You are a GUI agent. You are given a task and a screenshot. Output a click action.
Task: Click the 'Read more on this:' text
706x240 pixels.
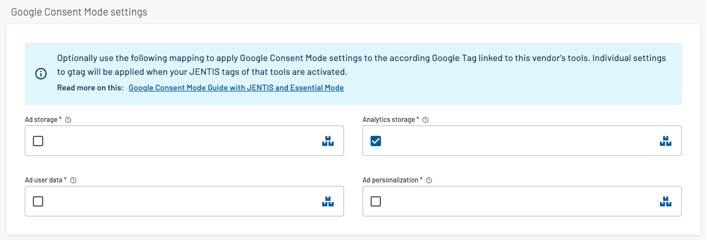pyautogui.click(x=89, y=88)
